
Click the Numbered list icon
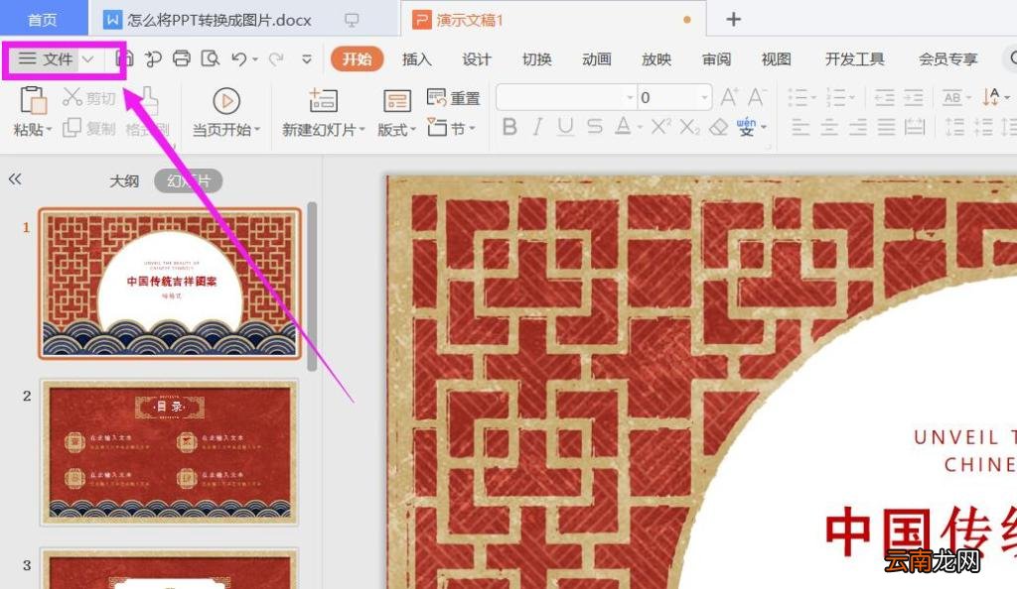coord(836,98)
